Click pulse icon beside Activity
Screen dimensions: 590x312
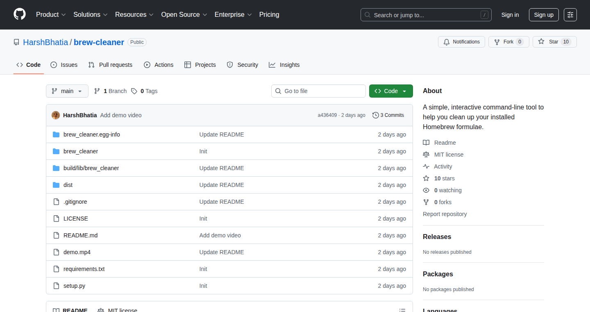tap(426, 166)
